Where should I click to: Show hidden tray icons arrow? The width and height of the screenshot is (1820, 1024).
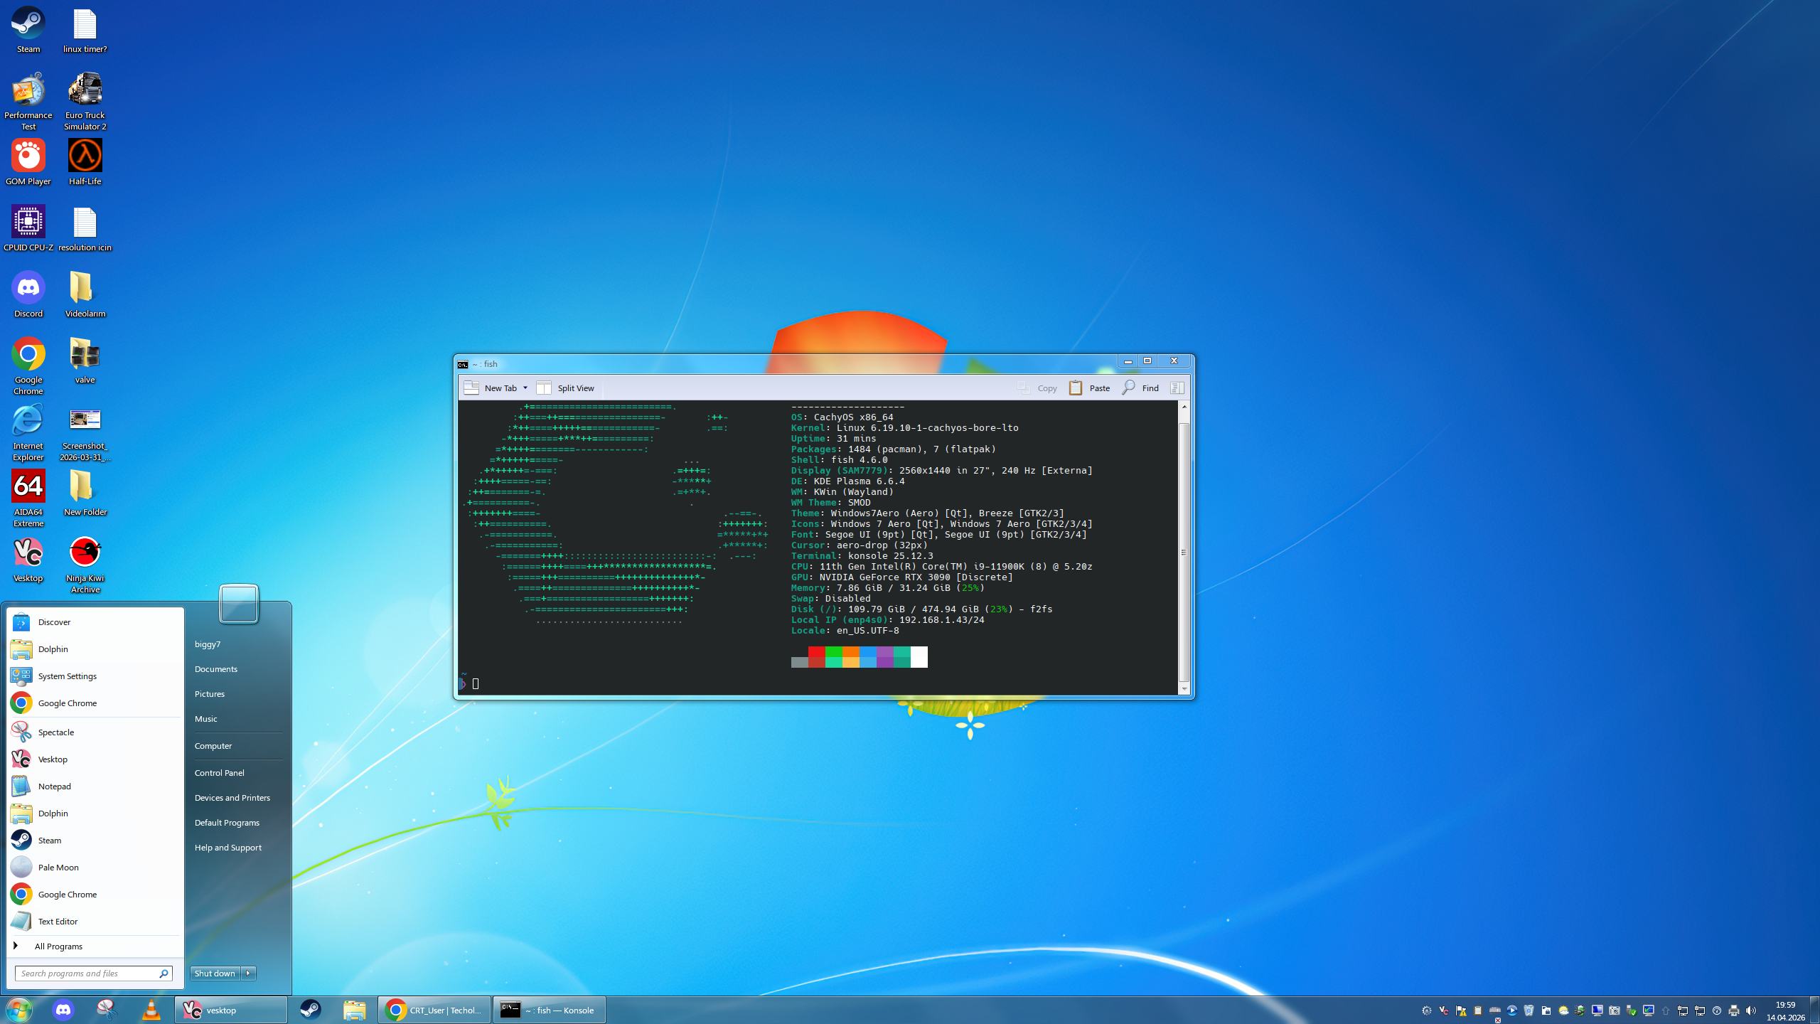(x=1666, y=1010)
